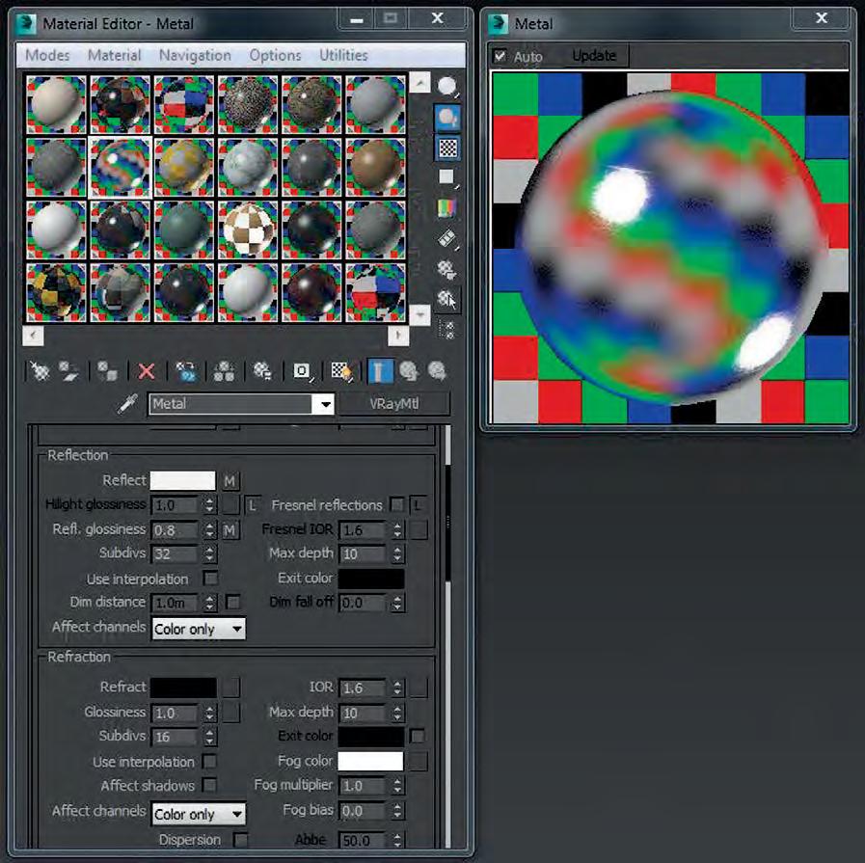865x863 pixels.
Task: Click the VRayMtl material type button
Action: tap(393, 404)
